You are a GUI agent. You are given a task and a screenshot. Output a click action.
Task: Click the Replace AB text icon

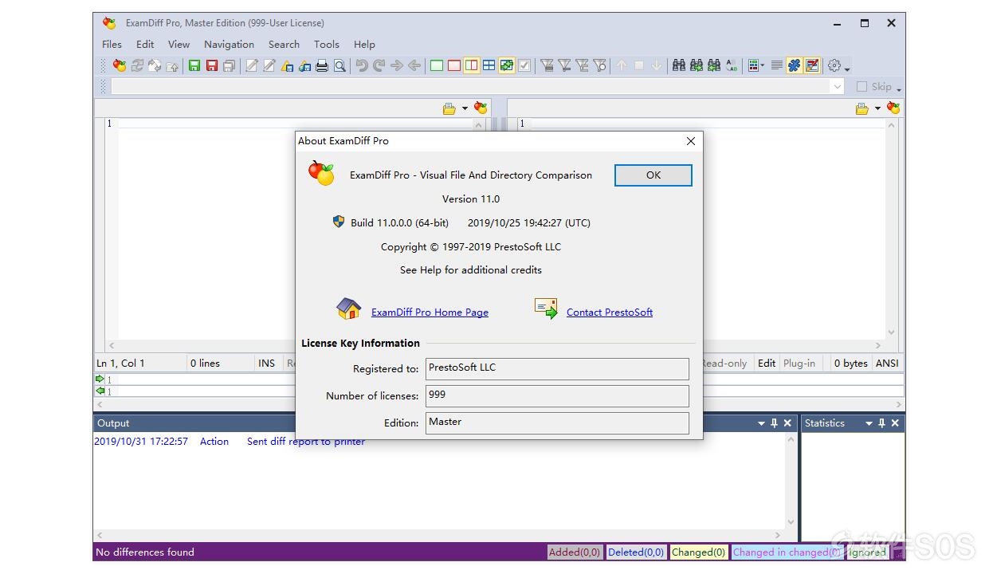732,65
